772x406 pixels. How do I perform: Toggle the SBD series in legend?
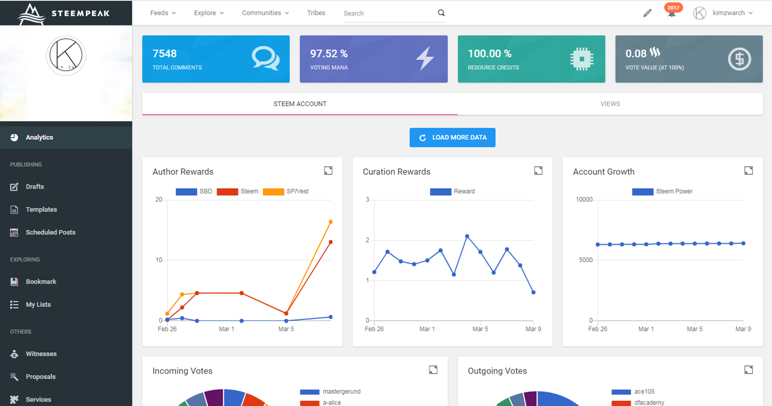click(x=194, y=192)
